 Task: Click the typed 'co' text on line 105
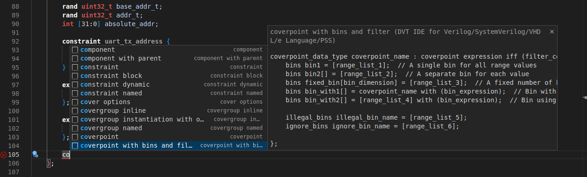coord(66,155)
